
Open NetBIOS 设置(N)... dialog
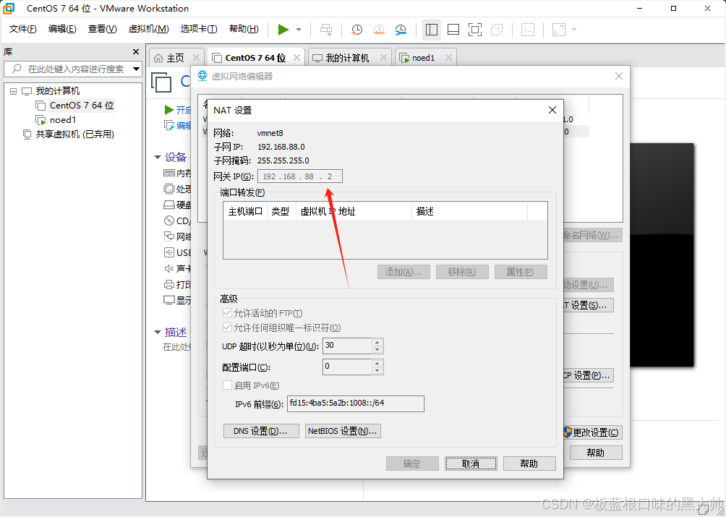[343, 431]
